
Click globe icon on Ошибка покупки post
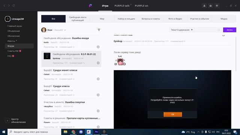(98, 111)
